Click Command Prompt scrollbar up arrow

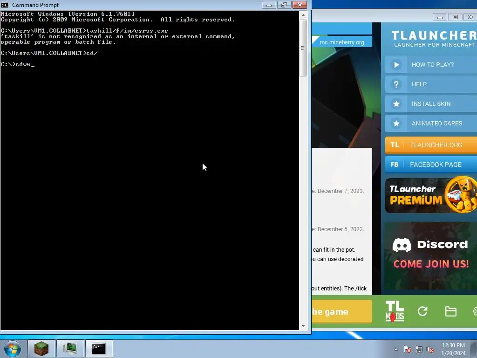[303, 15]
